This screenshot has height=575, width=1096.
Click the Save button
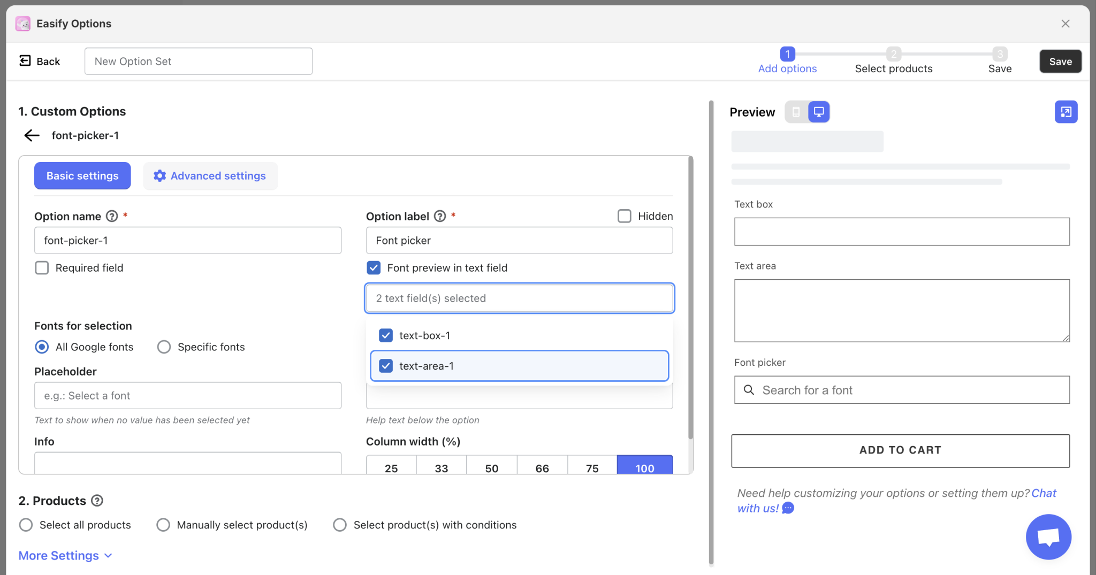point(1060,62)
